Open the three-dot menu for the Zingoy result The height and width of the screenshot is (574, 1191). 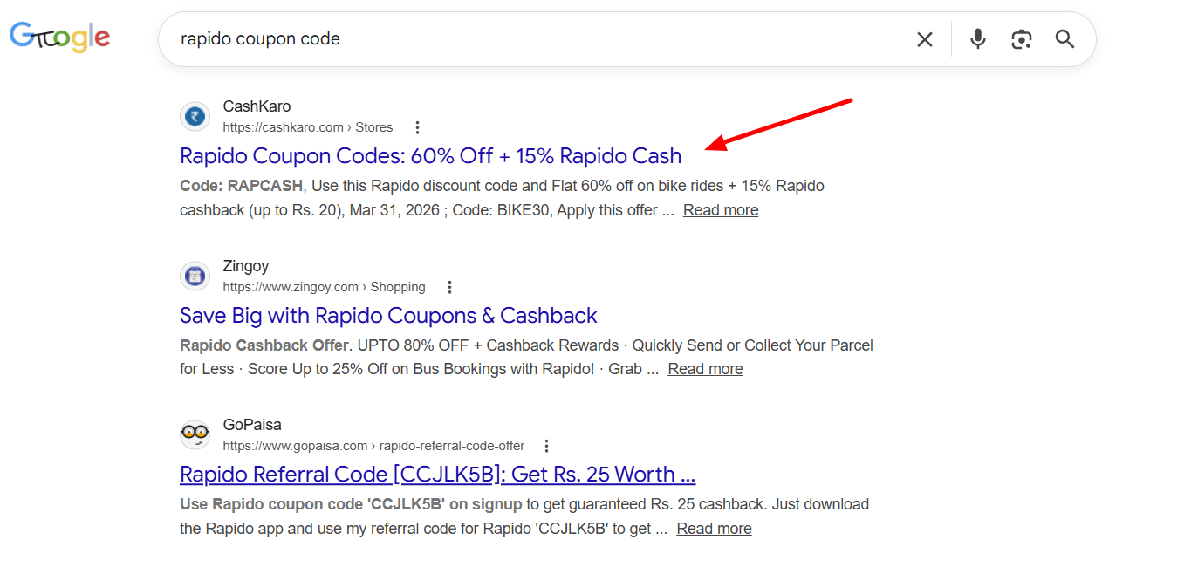449,286
